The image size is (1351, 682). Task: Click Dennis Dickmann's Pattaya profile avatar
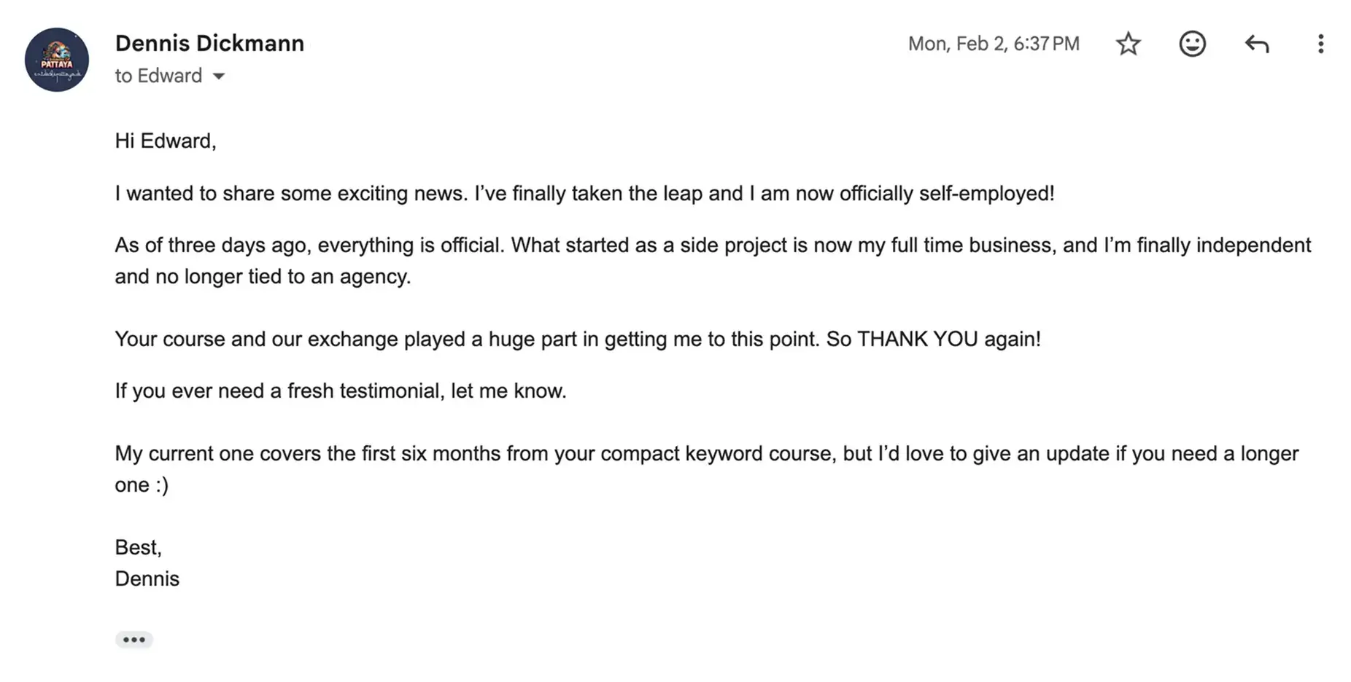point(56,60)
